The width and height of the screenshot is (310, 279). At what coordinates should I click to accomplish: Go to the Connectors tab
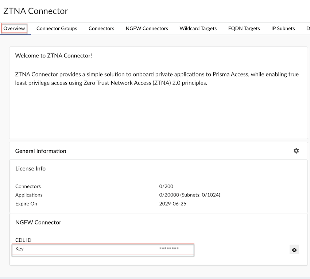coord(101,29)
